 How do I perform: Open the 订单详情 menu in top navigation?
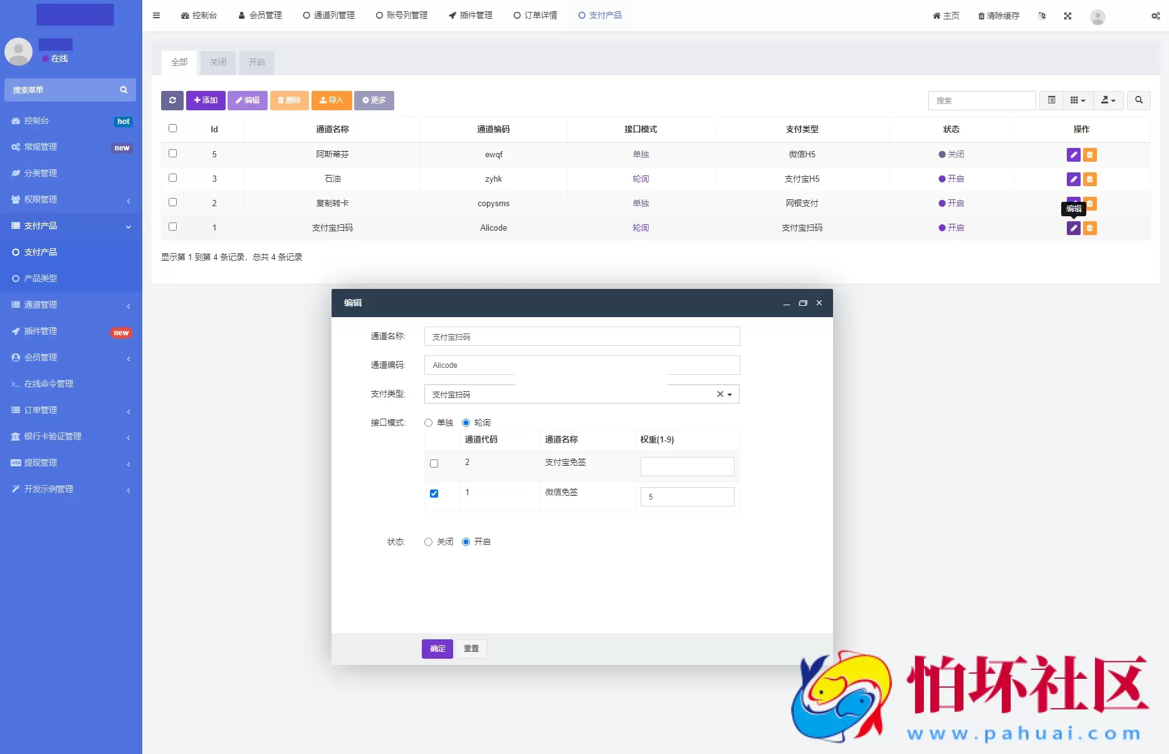pyautogui.click(x=535, y=15)
